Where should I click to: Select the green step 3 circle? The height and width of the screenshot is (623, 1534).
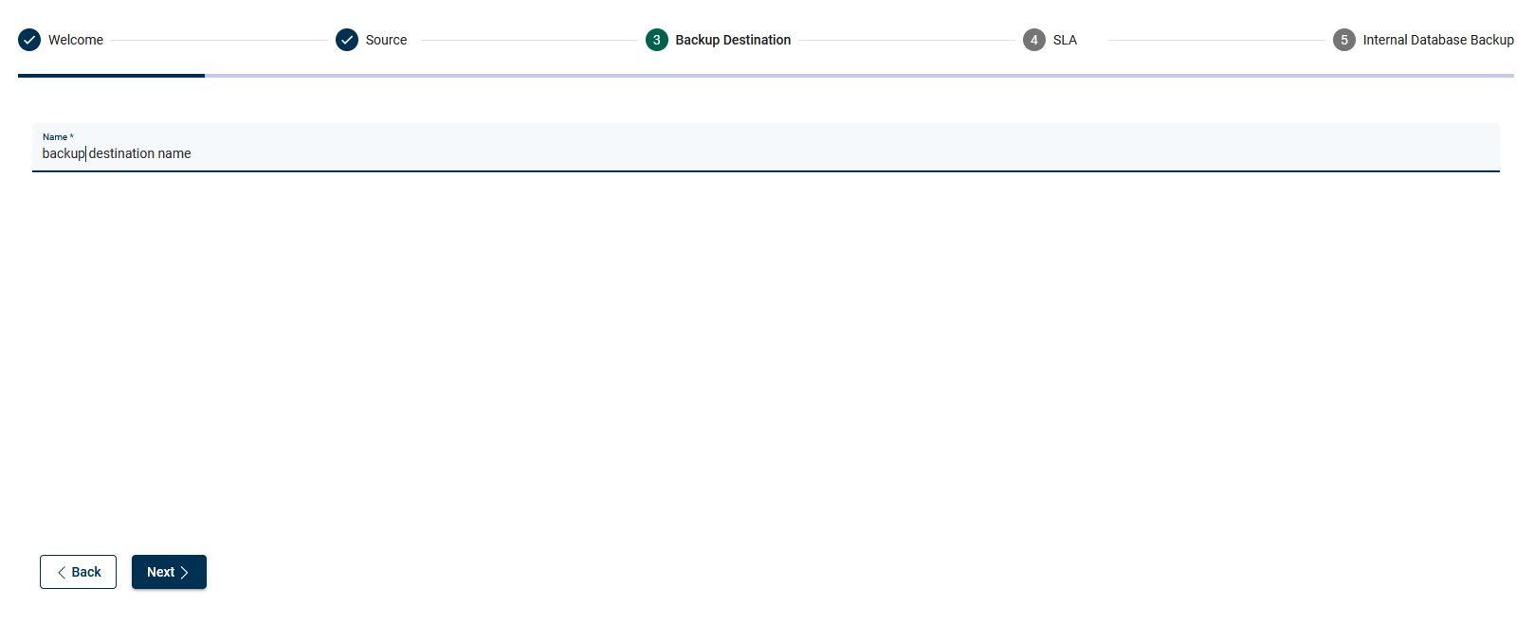(657, 40)
